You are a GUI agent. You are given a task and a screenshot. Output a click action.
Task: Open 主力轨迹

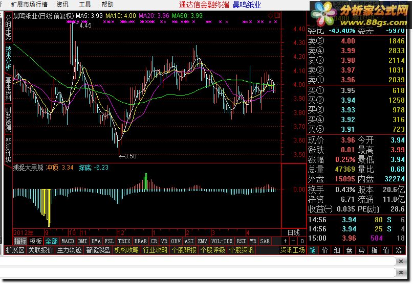coord(69,250)
